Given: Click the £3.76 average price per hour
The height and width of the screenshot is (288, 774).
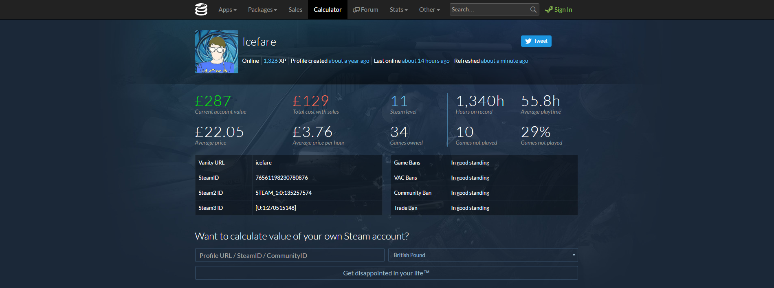Looking at the screenshot, I should [313, 132].
